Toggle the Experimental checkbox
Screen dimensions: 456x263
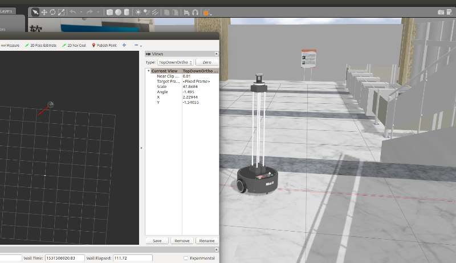pyautogui.click(x=186, y=258)
